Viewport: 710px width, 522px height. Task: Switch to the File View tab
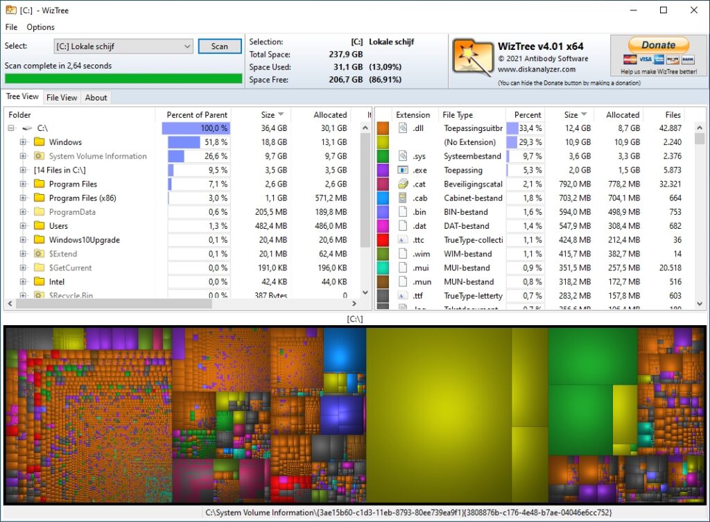pyautogui.click(x=61, y=97)
